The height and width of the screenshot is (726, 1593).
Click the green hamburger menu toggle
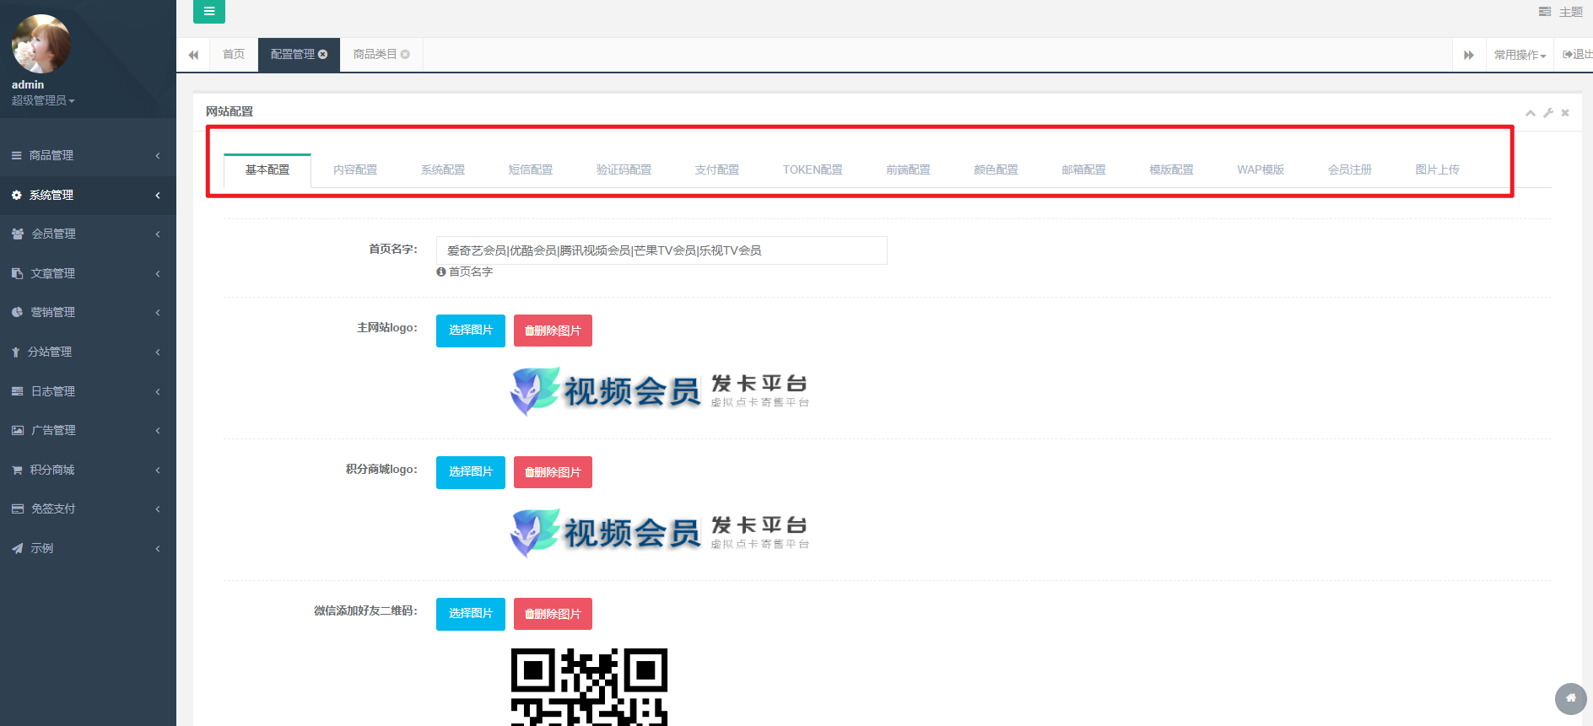208,12
